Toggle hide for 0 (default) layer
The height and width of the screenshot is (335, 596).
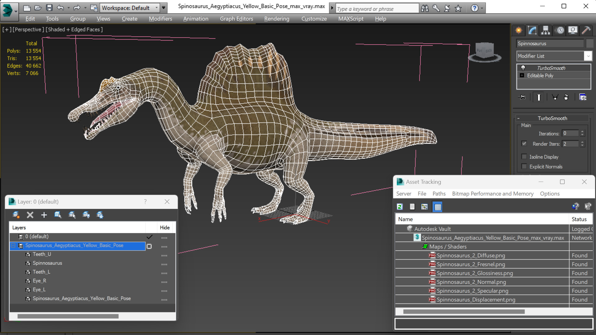[164, 238]
